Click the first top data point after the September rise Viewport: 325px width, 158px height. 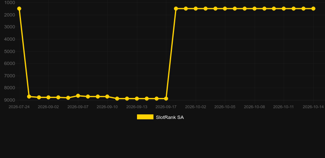(x=176, y=9)
